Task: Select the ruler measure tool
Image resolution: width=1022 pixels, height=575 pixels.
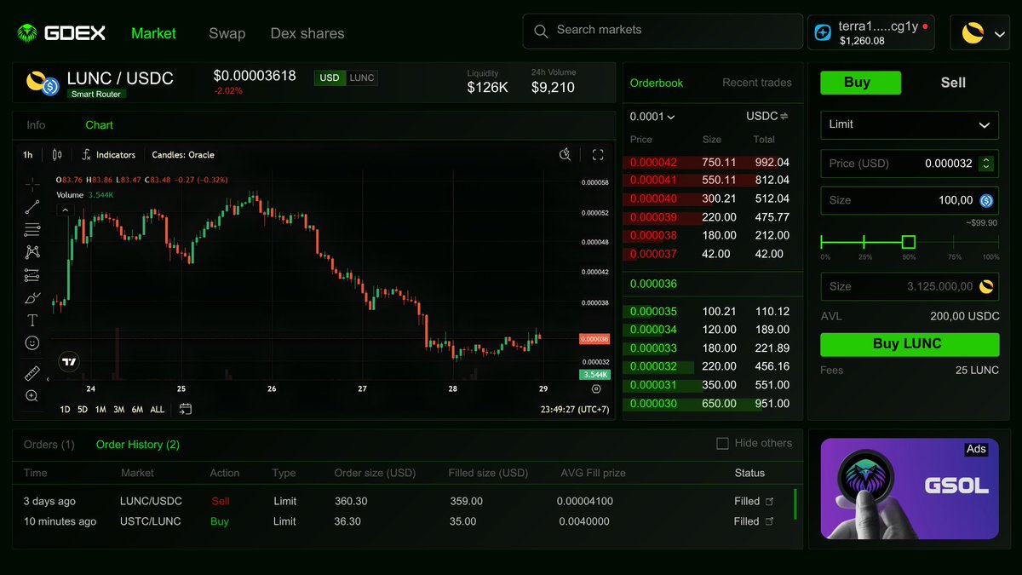Action: click(32, 373)
